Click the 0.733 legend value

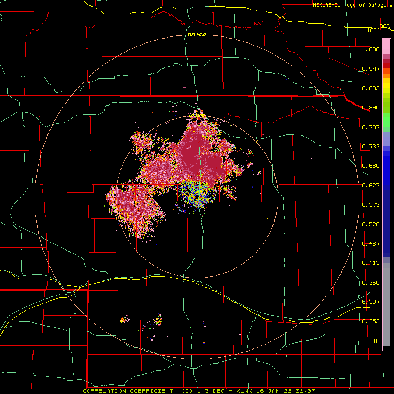[371, 147]
